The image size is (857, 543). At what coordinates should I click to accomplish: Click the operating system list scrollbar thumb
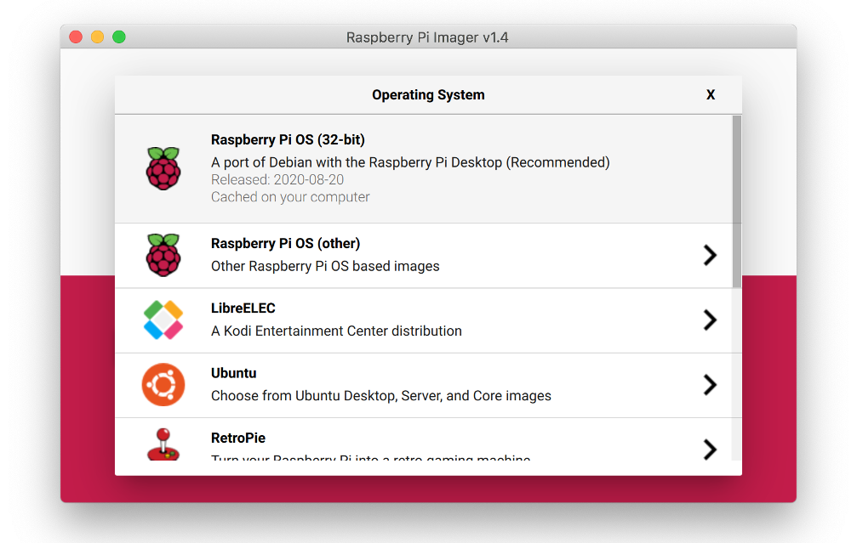pyautogui.click(x=737, y=201)
